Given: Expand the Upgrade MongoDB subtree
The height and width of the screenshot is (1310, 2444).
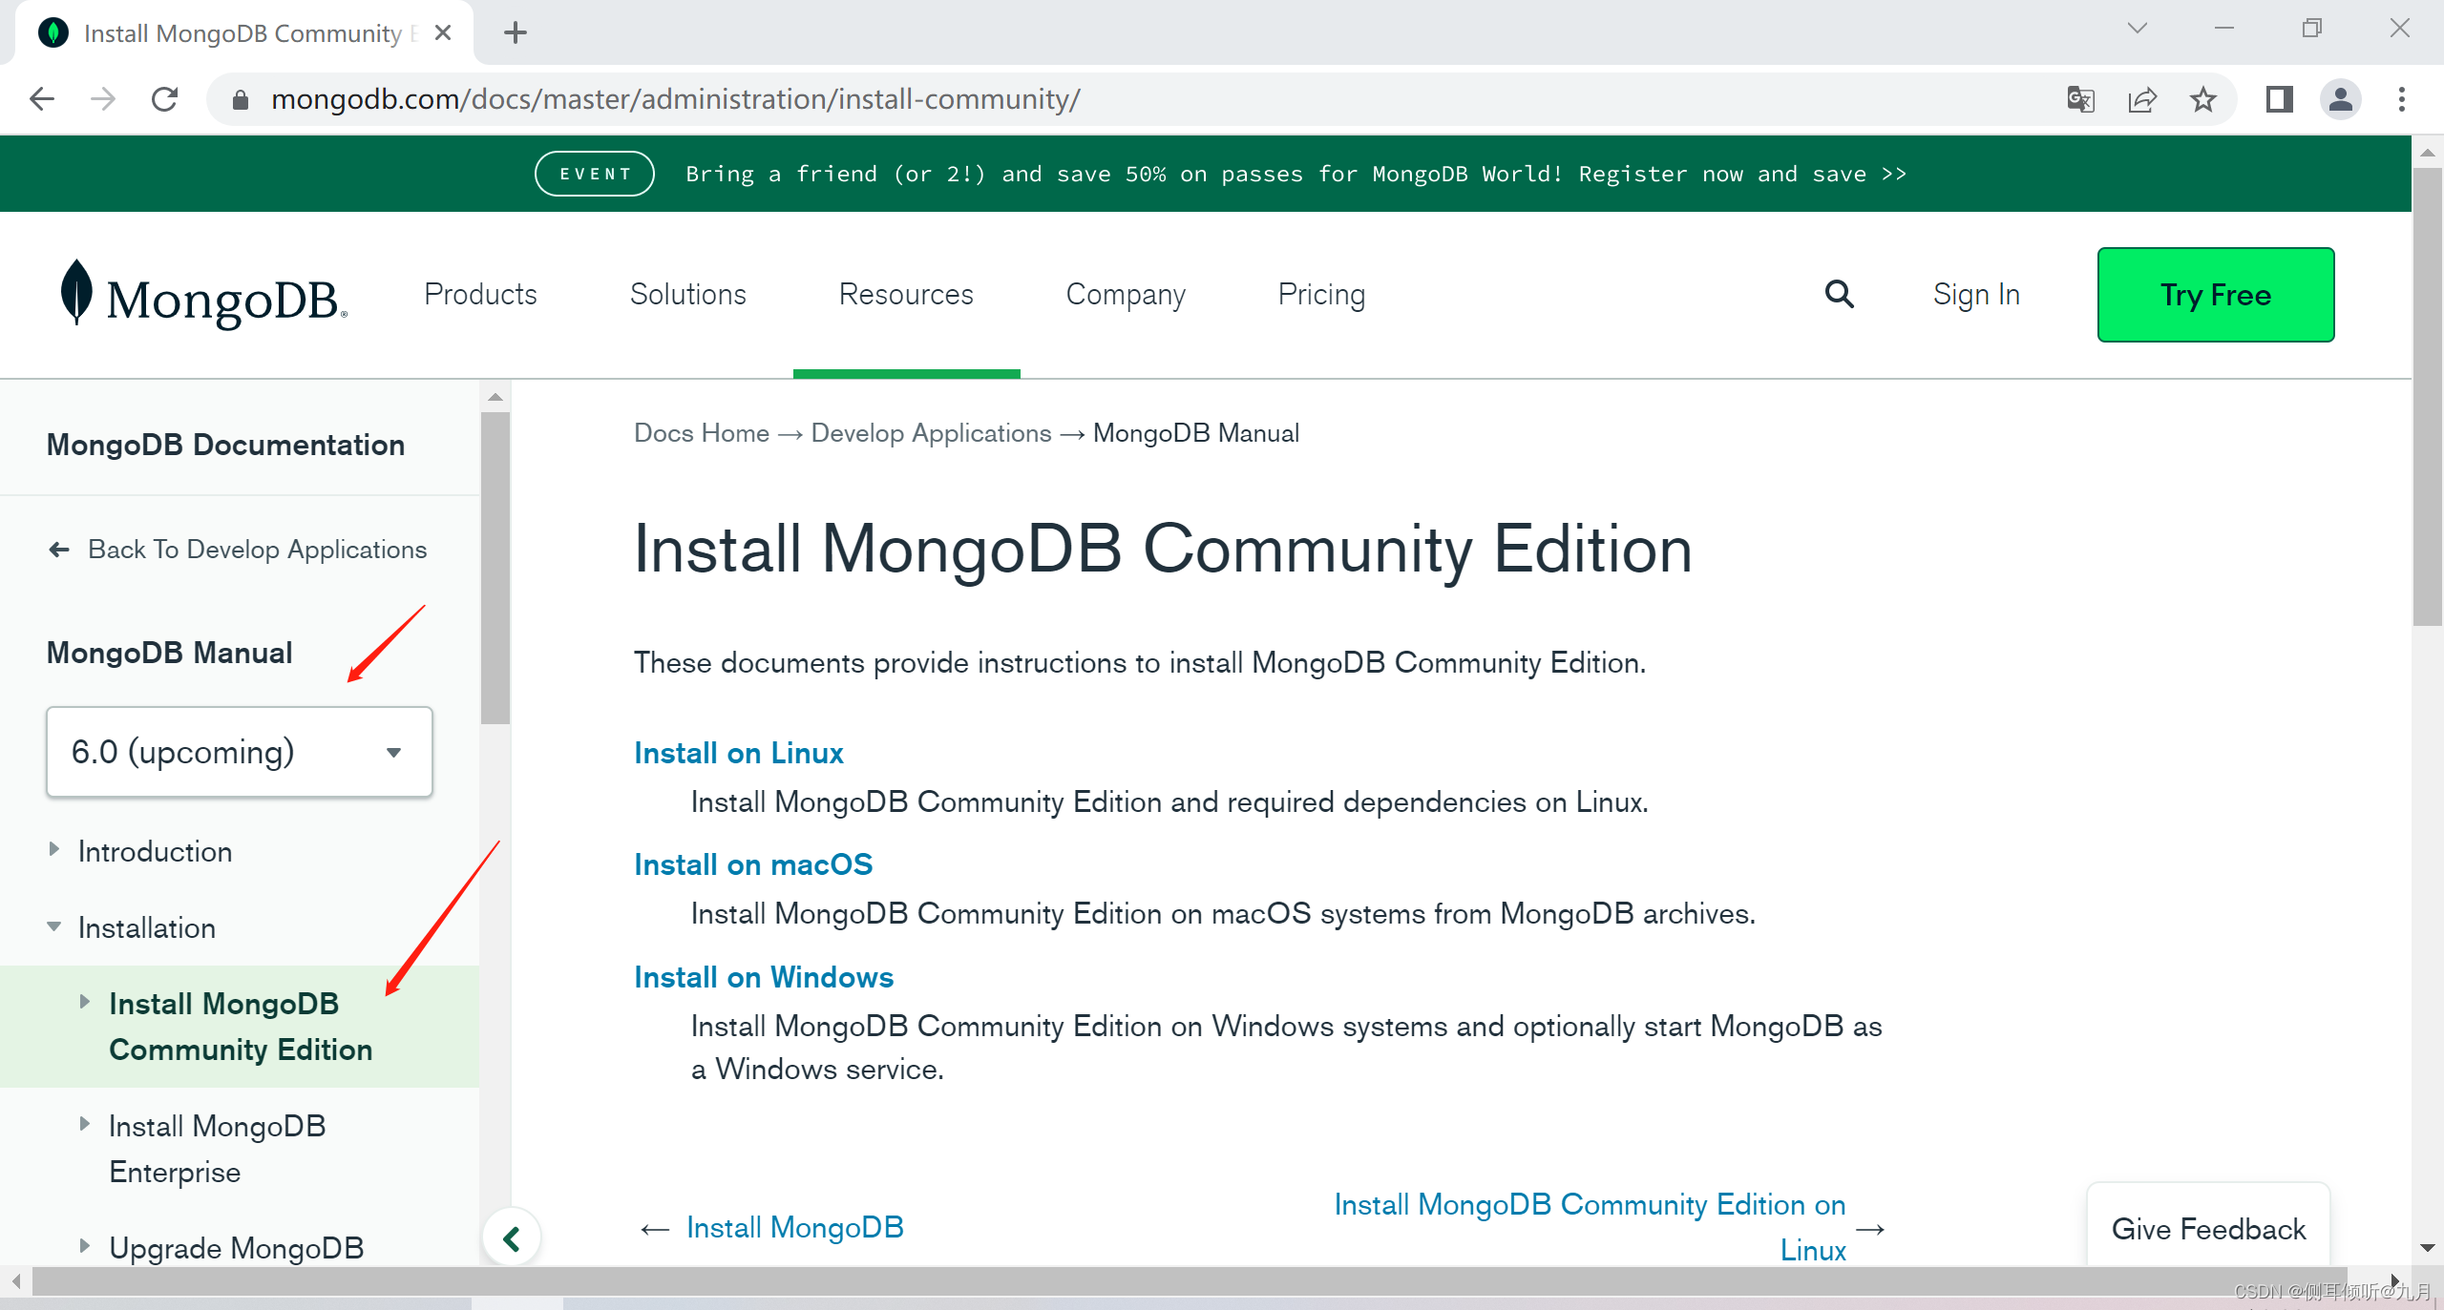Looking at the screenshot, I should pyautogui.click(x=85, y=1246).
